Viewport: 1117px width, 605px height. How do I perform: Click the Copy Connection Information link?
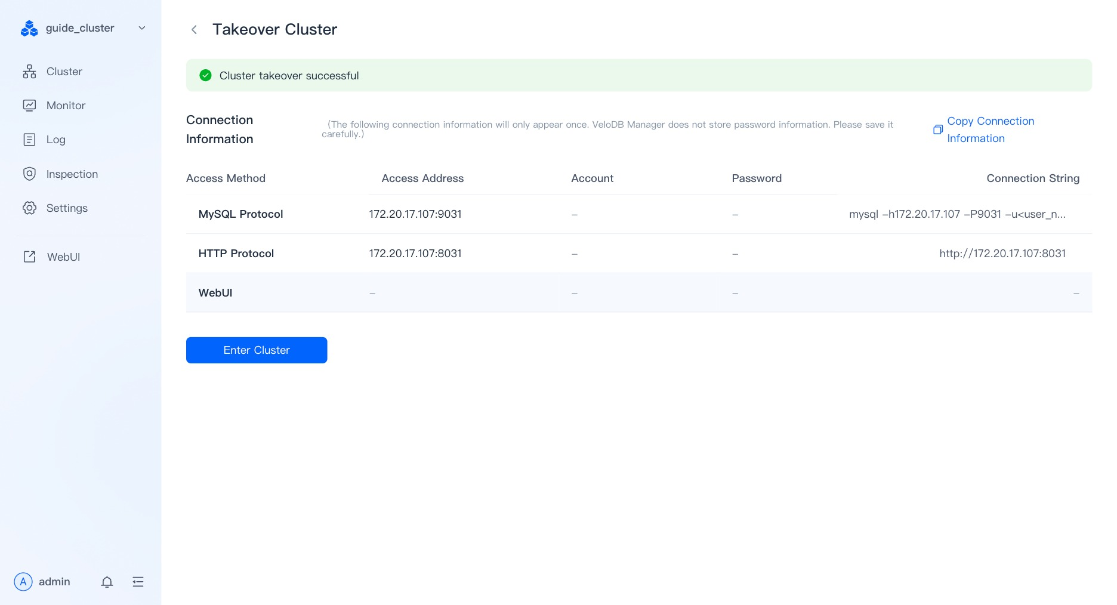pyautogui.click(x=991, y=129)
